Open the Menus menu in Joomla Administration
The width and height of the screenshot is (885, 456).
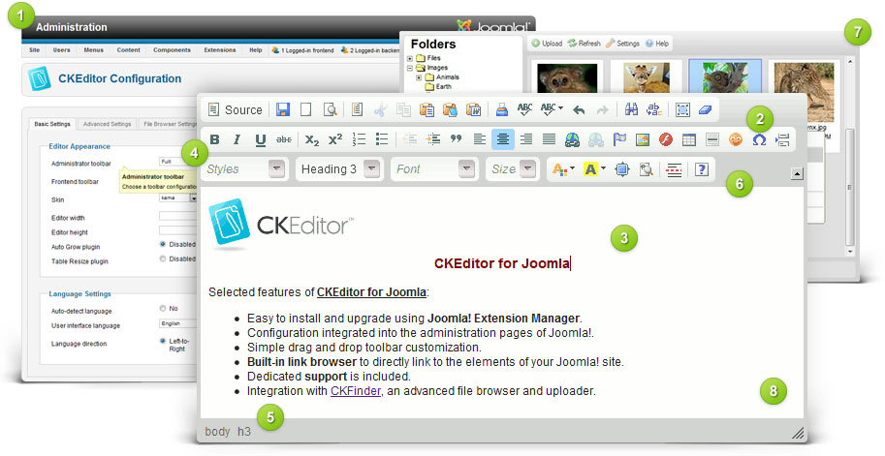coord(94,50)
